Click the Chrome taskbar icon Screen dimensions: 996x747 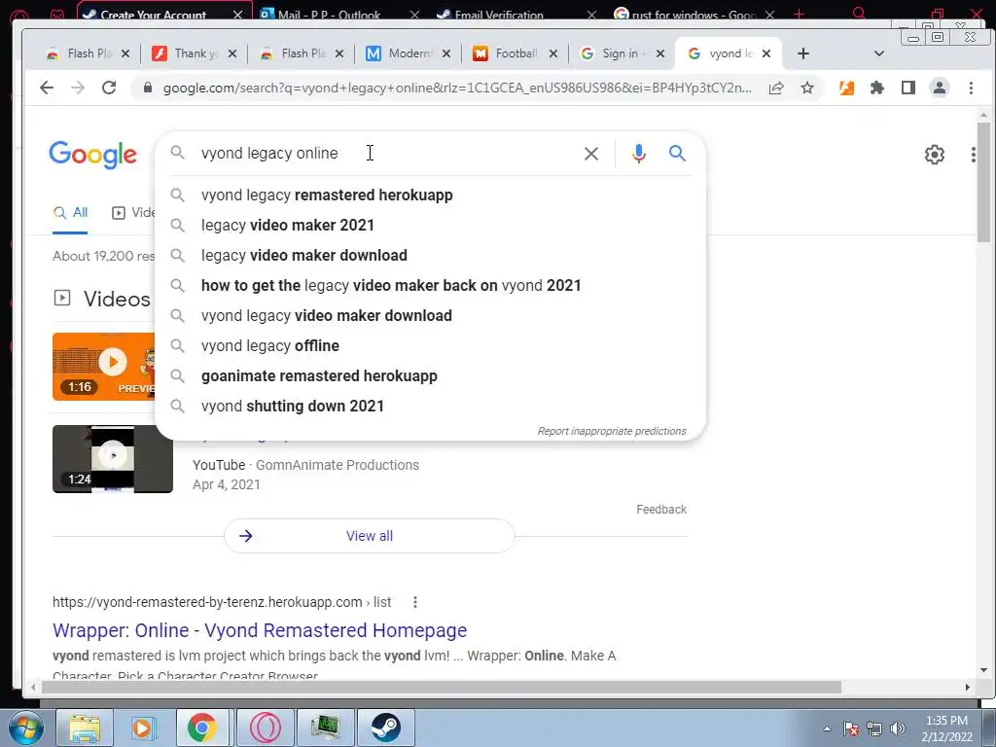pos(202,728)
